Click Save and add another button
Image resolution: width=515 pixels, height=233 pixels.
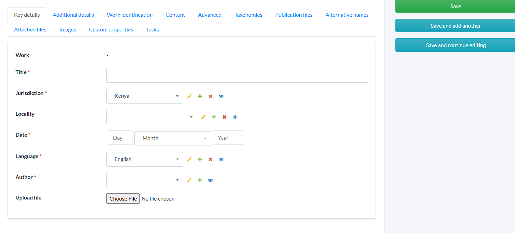pyautogui.click(x=455, y=26)
